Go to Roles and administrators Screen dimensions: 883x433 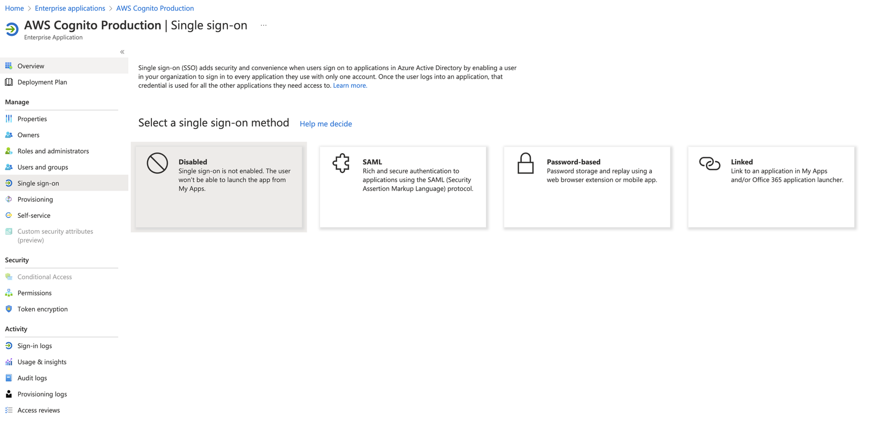(53, 151)
